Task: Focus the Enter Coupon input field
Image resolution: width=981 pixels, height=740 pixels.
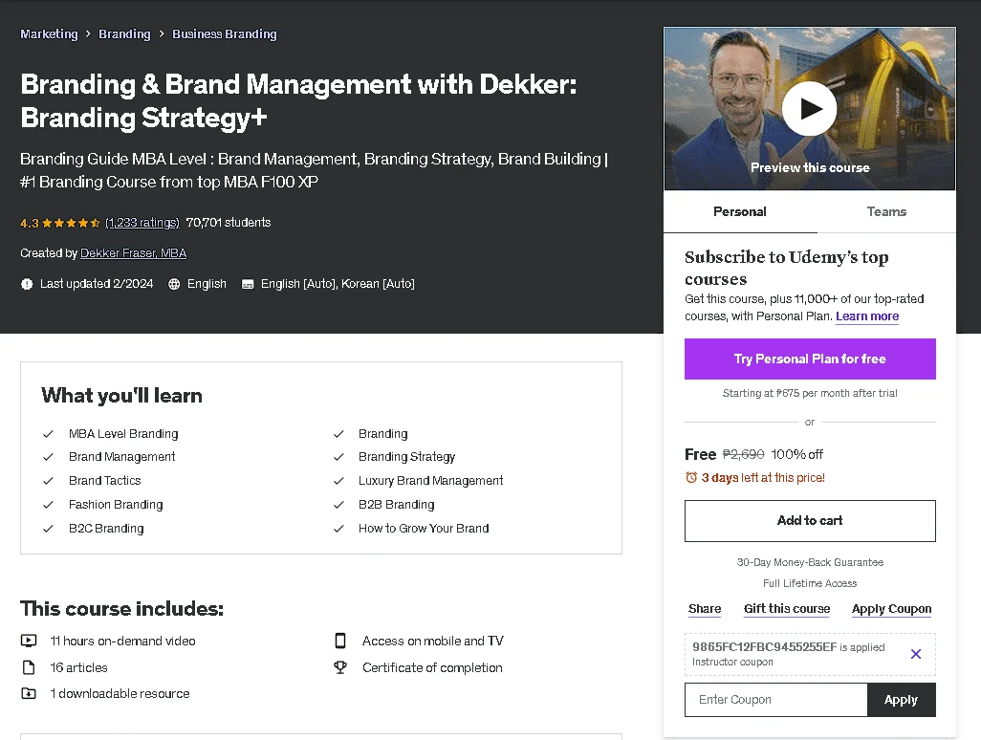Action: (x=775, y=699)
